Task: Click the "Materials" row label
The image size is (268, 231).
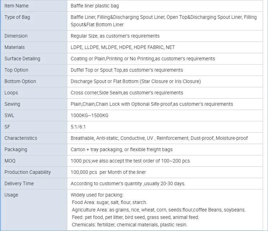Action: pos(15,47)
